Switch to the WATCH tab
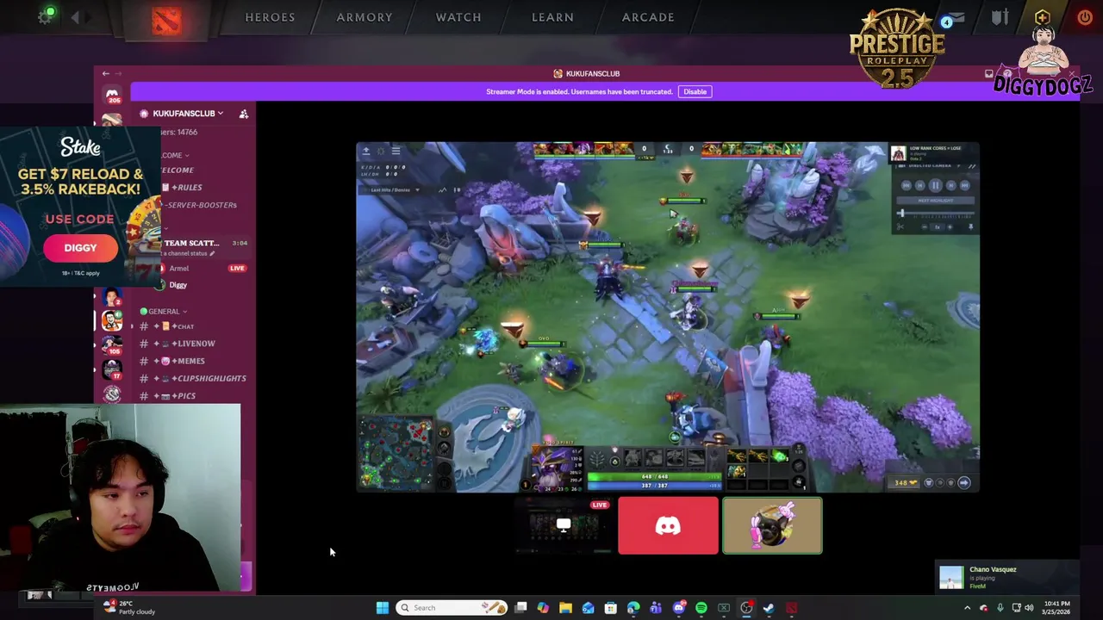 coord(458,17)
